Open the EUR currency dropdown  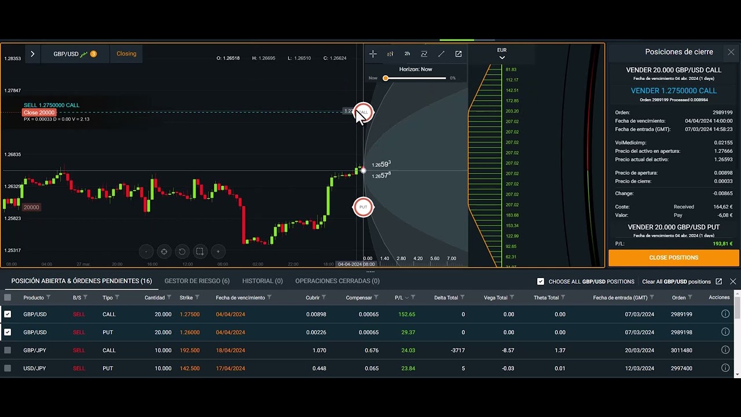(502, 54)
